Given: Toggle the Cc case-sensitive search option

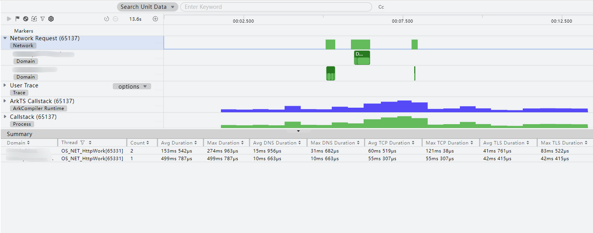Looking at the screenshot, I should click(x=381, y=7).
